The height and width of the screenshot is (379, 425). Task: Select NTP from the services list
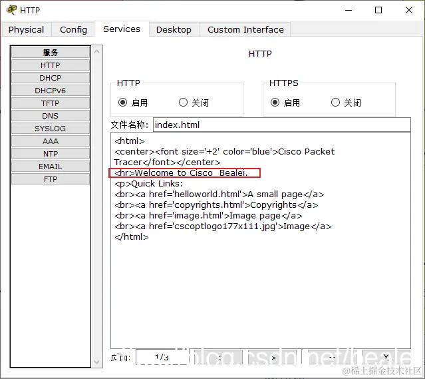point(51,154)
